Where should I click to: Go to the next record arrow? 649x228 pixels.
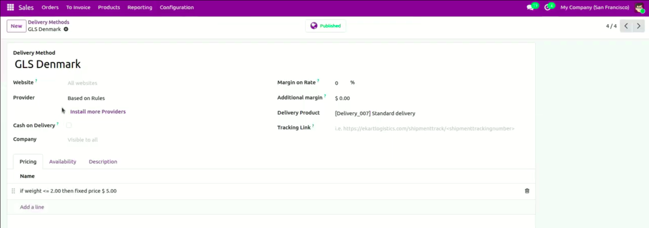[x=638, y=26]
